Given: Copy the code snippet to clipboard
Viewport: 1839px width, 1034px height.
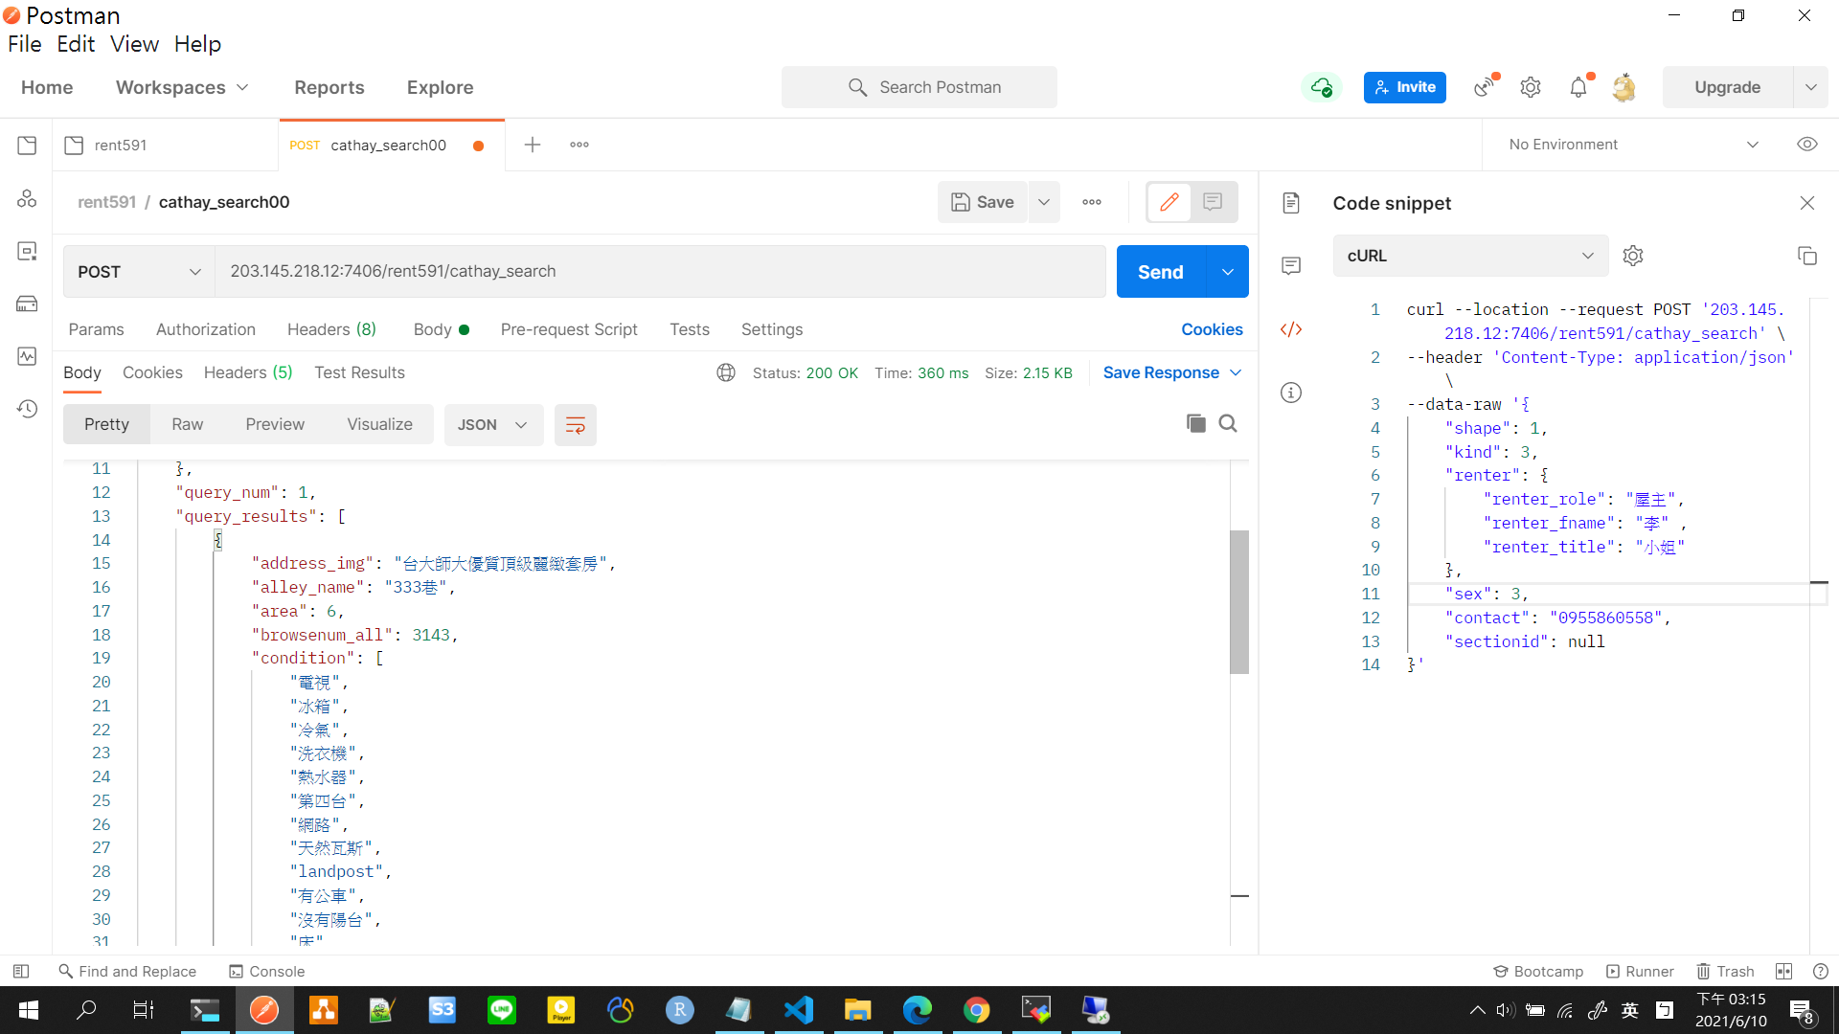Looking at the screenshot, I should pyautogui.click(x=1806, y=256).
